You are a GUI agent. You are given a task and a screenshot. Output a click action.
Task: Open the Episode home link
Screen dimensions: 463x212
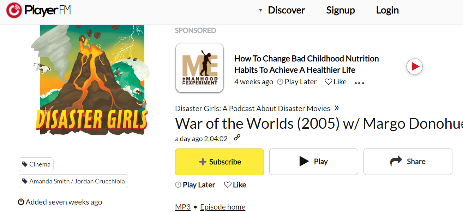coord(223,207)
